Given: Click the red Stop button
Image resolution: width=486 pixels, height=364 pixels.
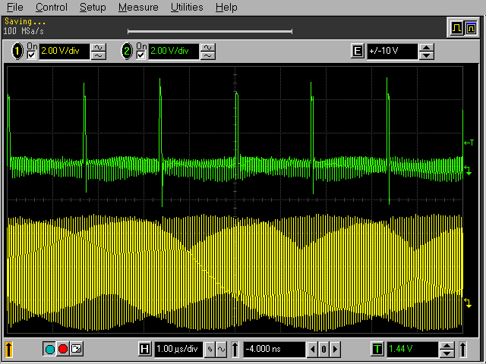Looking at the screenshot, I should [63, 349].
